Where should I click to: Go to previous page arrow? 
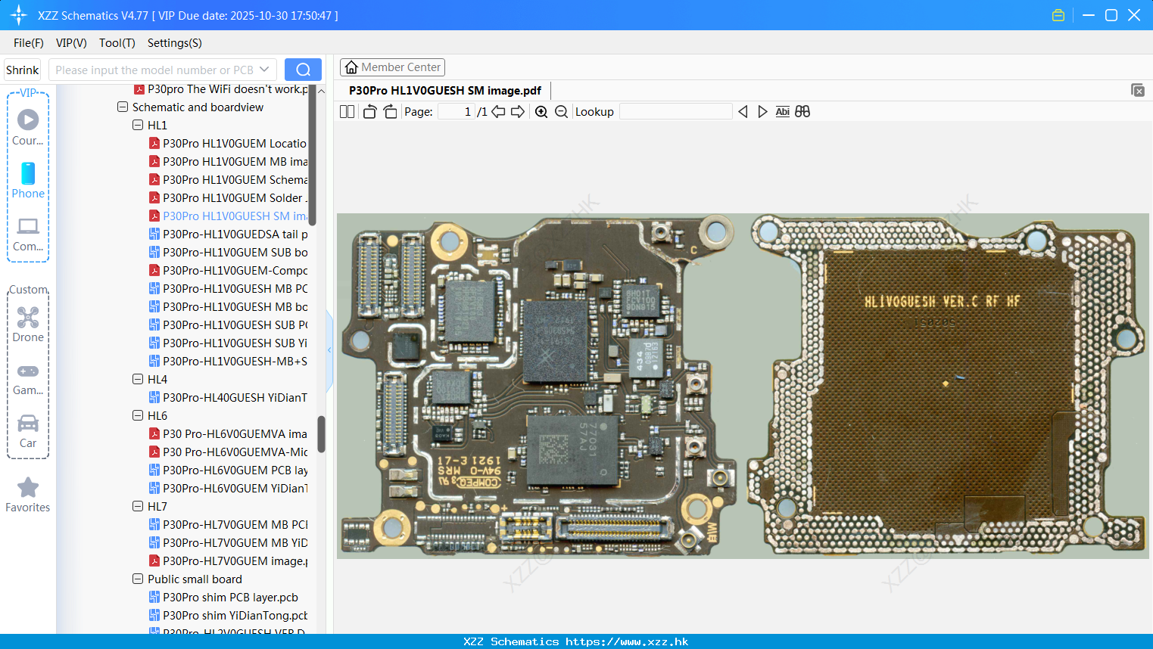pos(498,112)
